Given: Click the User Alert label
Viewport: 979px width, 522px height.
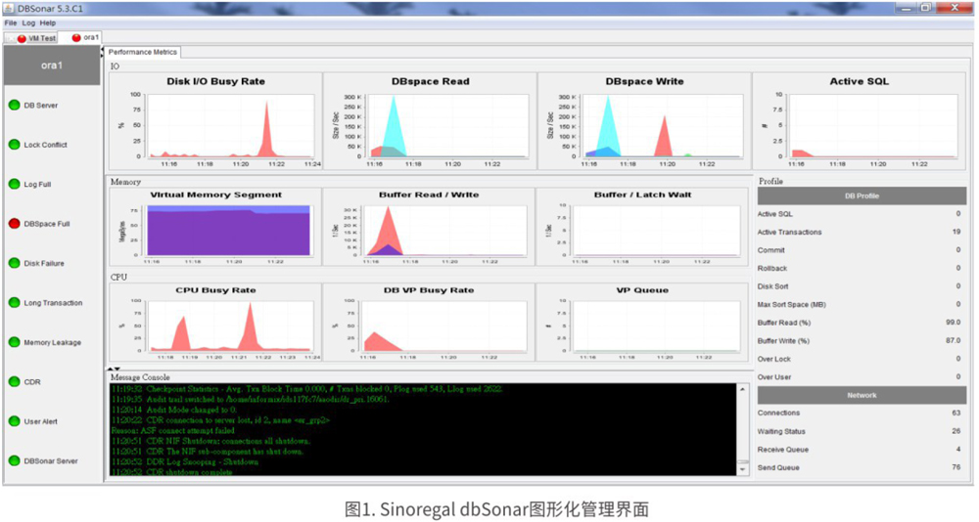Looking at the screenshot, I should 40,421.
